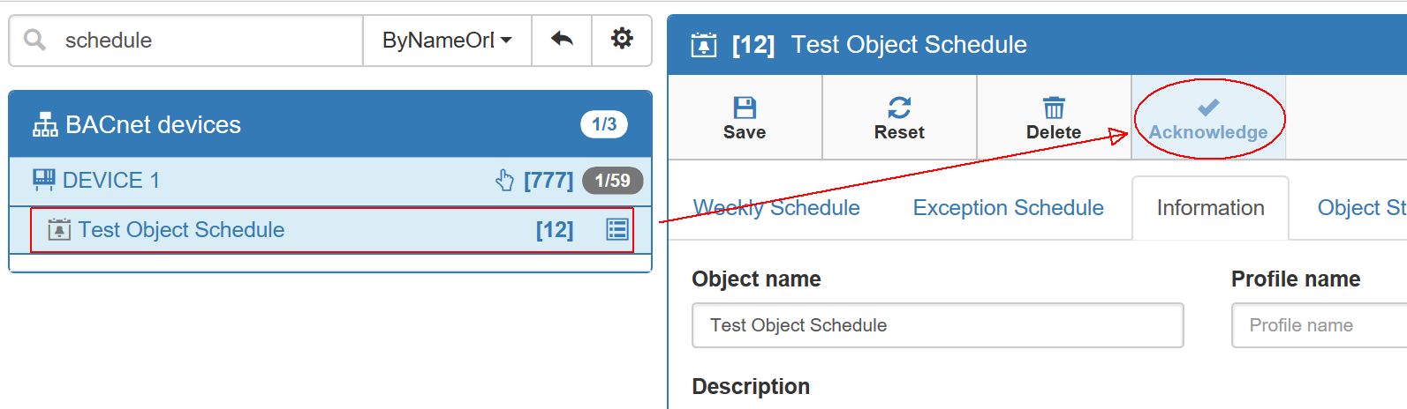
Task: Click the Save floppy disk button
Action: pos(745,118)
